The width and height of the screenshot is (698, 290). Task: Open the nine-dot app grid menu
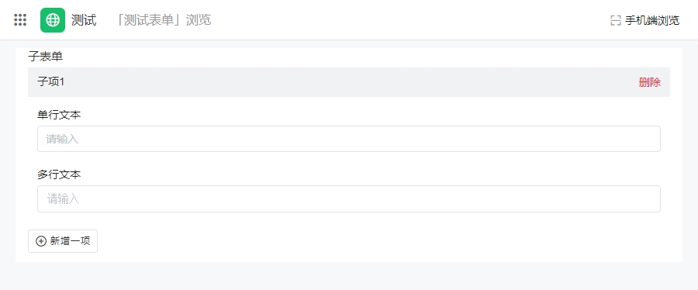[x=20, y=20]
